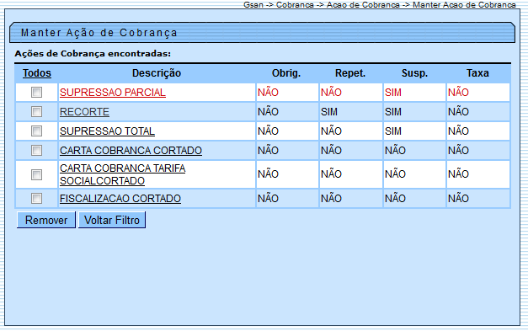Click the Descrição column header
This screenshot has width=528, height=331.
coord(157,73)
